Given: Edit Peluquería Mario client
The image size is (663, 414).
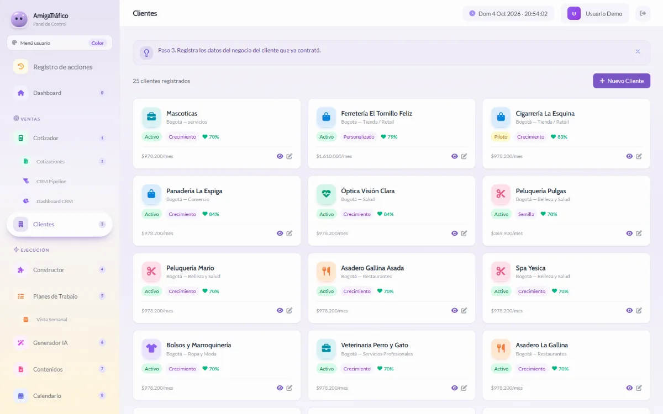Looking at the screenshot, I should pos(290,311).
